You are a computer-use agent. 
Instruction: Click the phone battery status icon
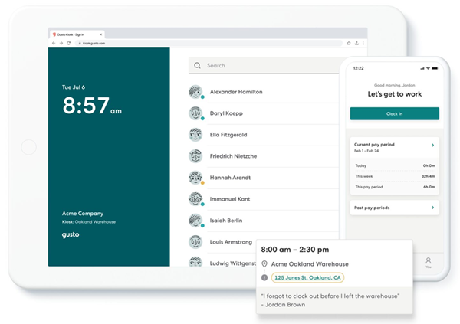(x=435, y=68)
